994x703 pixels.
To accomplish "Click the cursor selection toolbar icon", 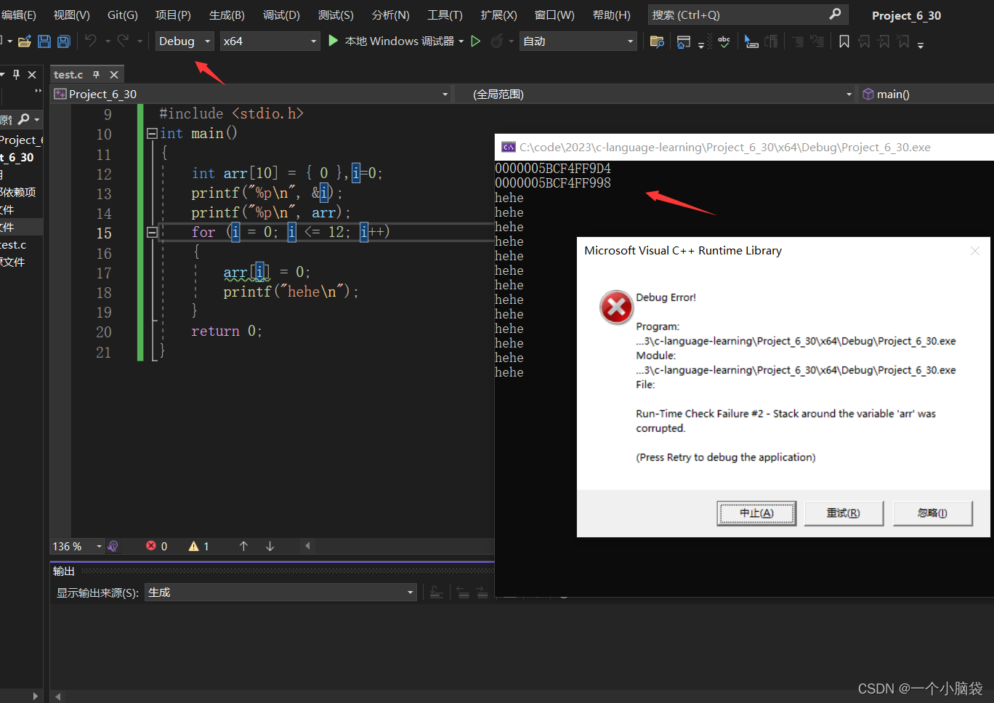I will click(x=751, y=41).
